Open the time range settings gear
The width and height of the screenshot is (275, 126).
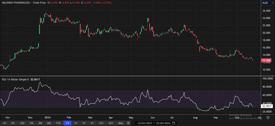128,123
